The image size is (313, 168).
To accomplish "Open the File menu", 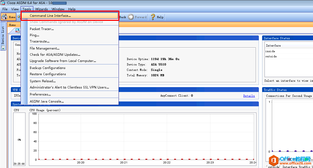I will tap(5, 9).
